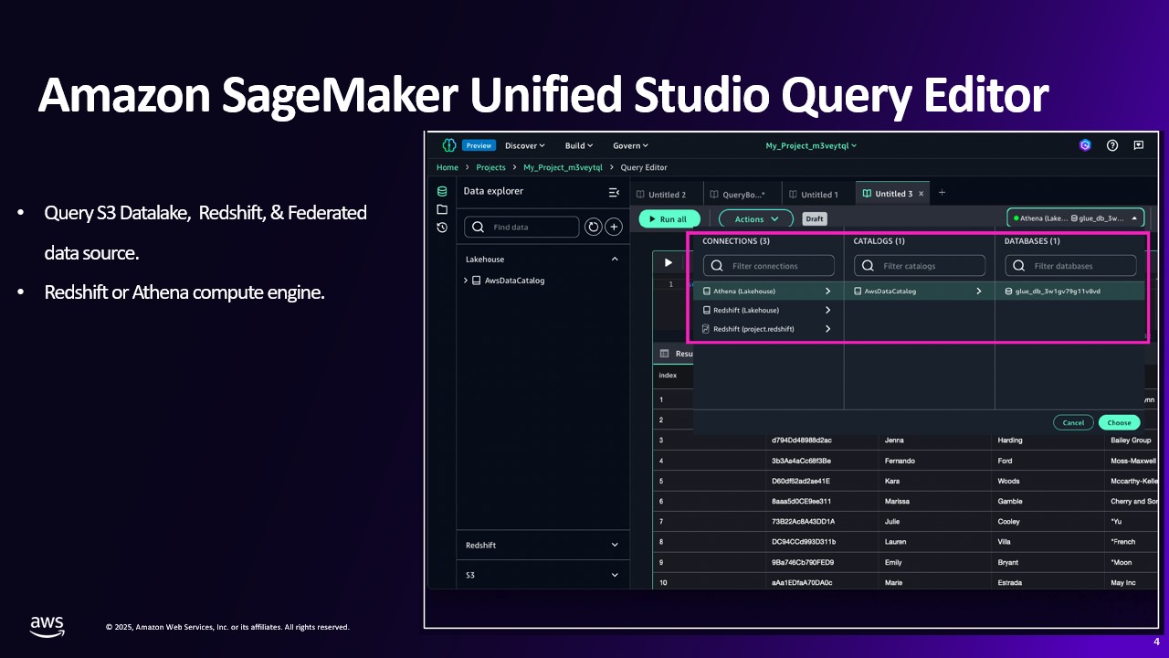Open the folder files sidebar icon

click(442, 209)
